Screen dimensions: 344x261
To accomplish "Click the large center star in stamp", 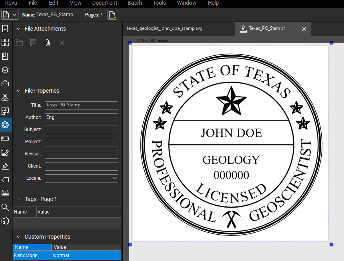I will coord(231,101).
